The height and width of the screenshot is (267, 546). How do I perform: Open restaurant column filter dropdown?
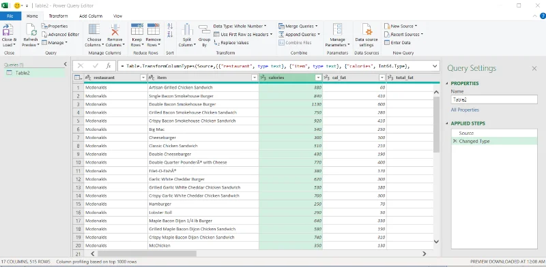tap(143, 78)
